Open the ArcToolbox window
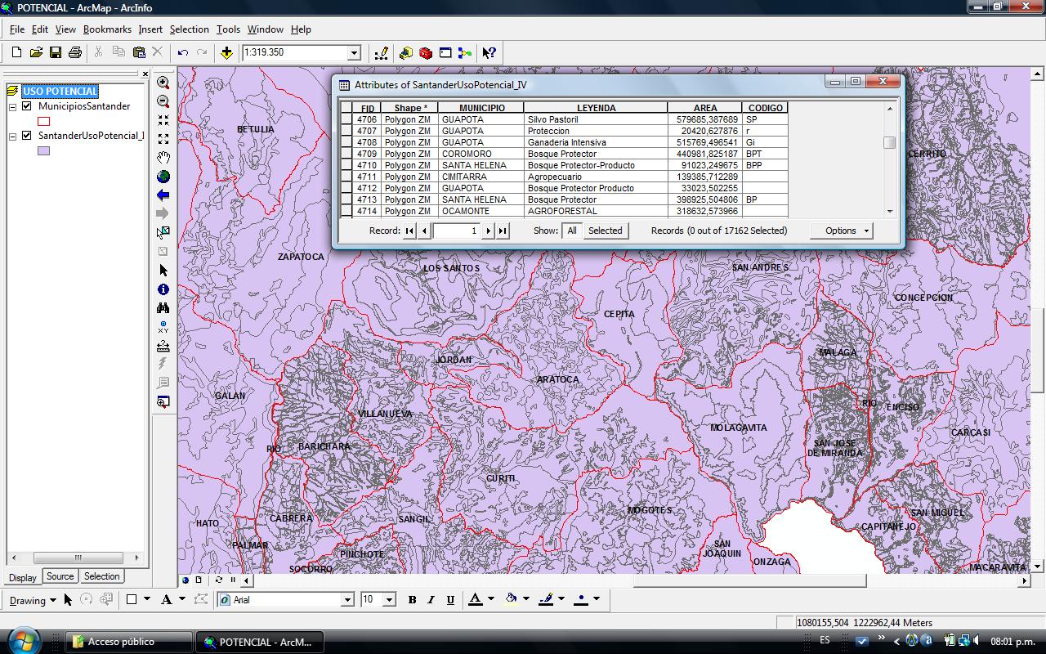This screenshot has height=654, width=1046. (425, 52)
